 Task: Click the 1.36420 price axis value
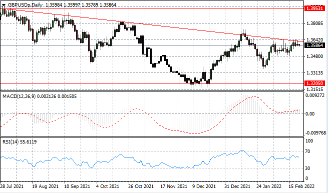click(x=314, y=39)
